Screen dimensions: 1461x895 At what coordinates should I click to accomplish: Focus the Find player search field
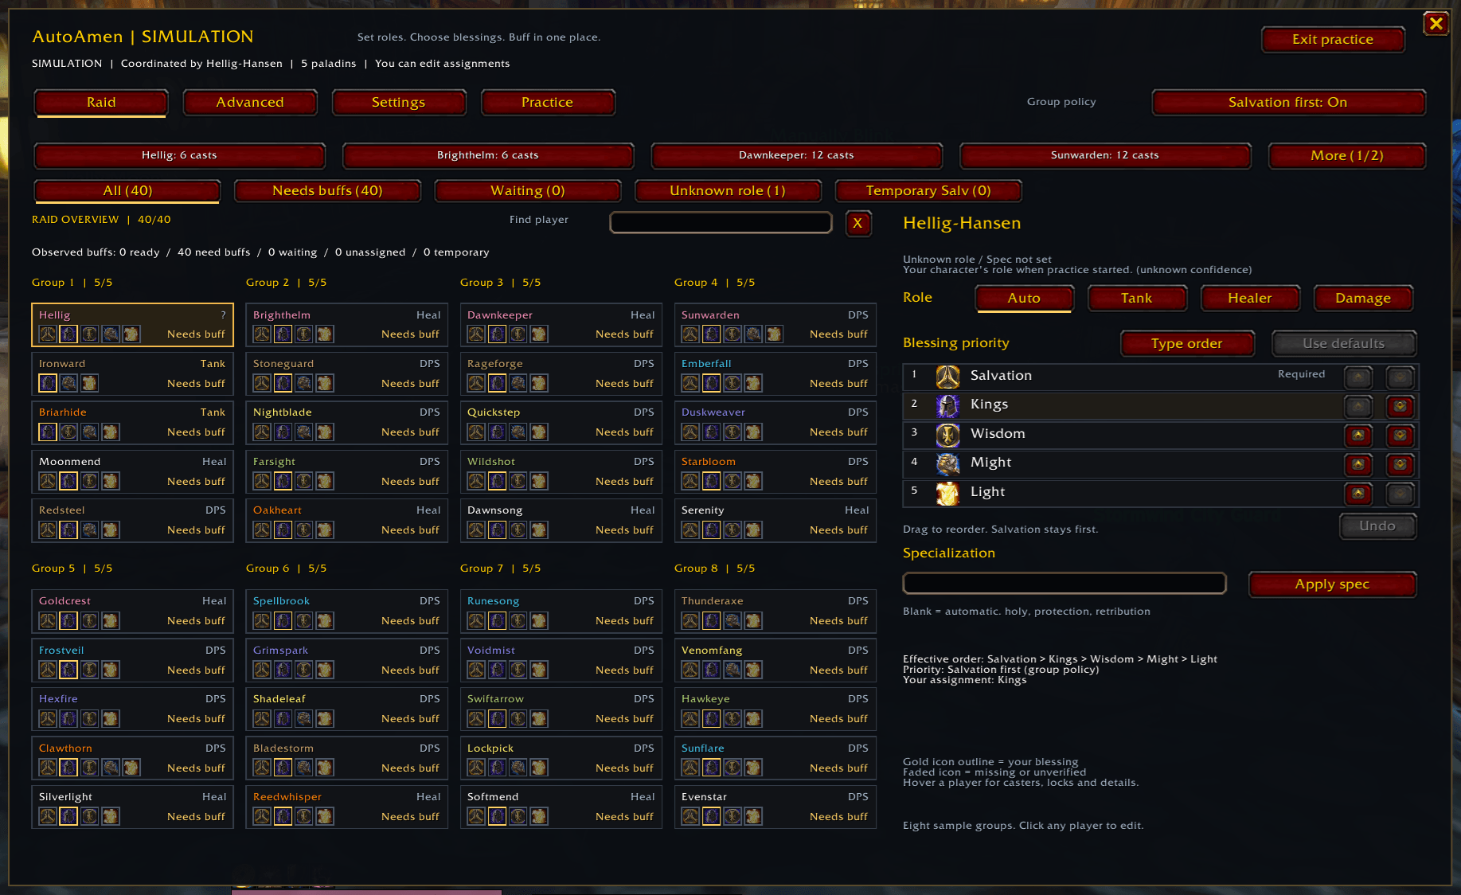(721, 223)
